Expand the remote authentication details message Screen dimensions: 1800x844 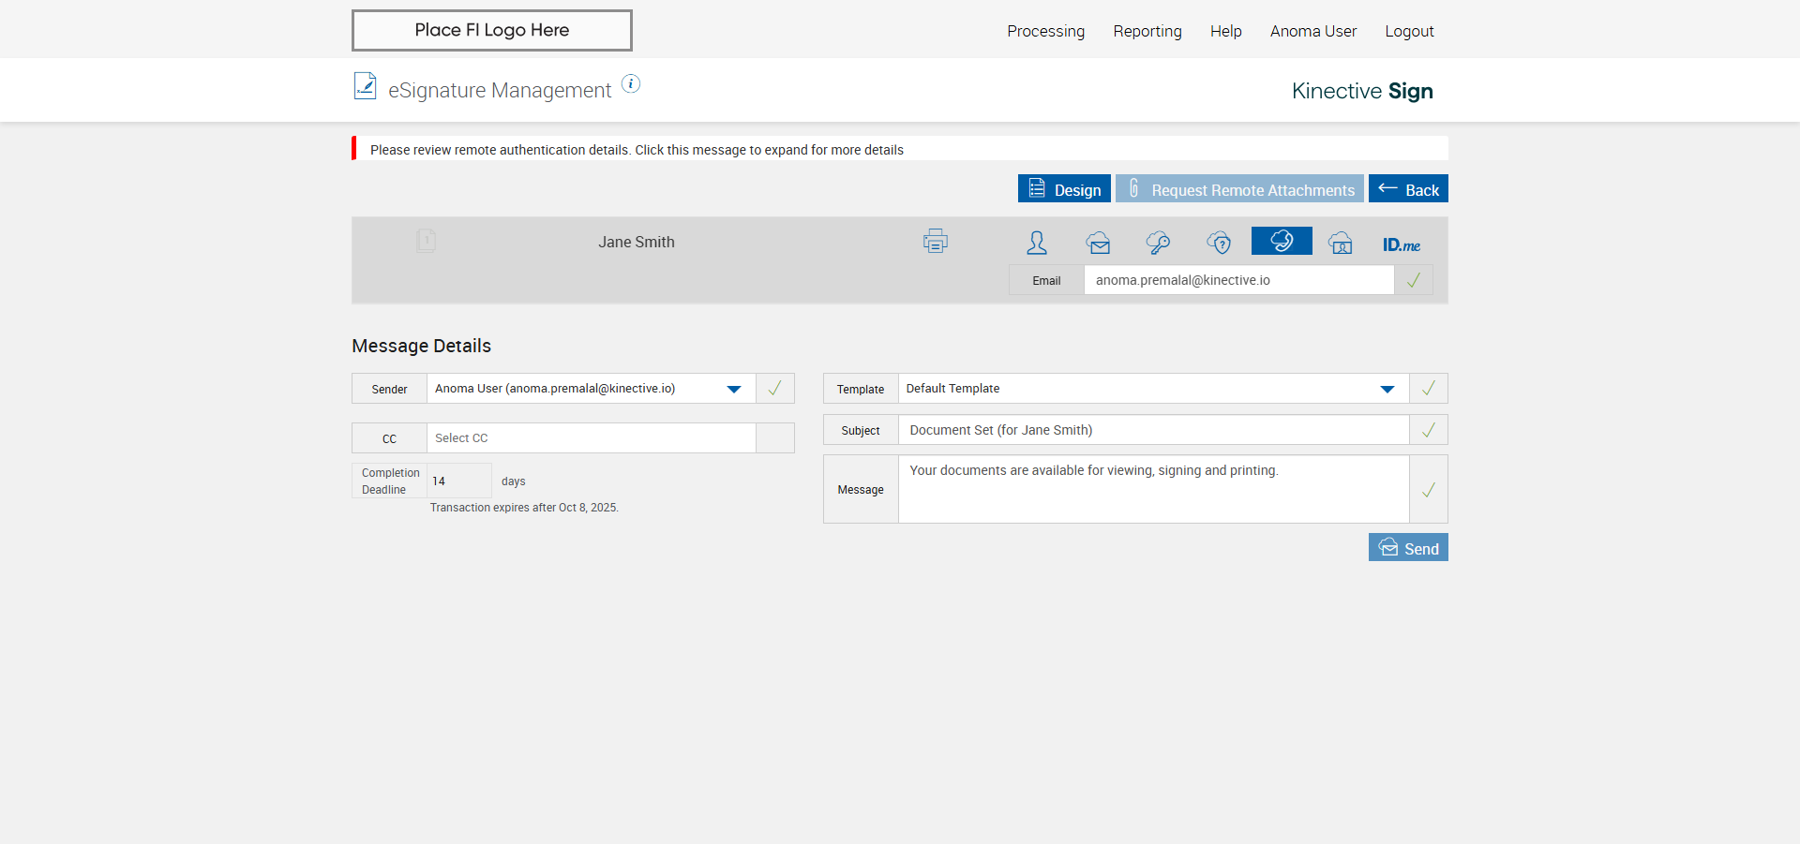pos(637,150)
